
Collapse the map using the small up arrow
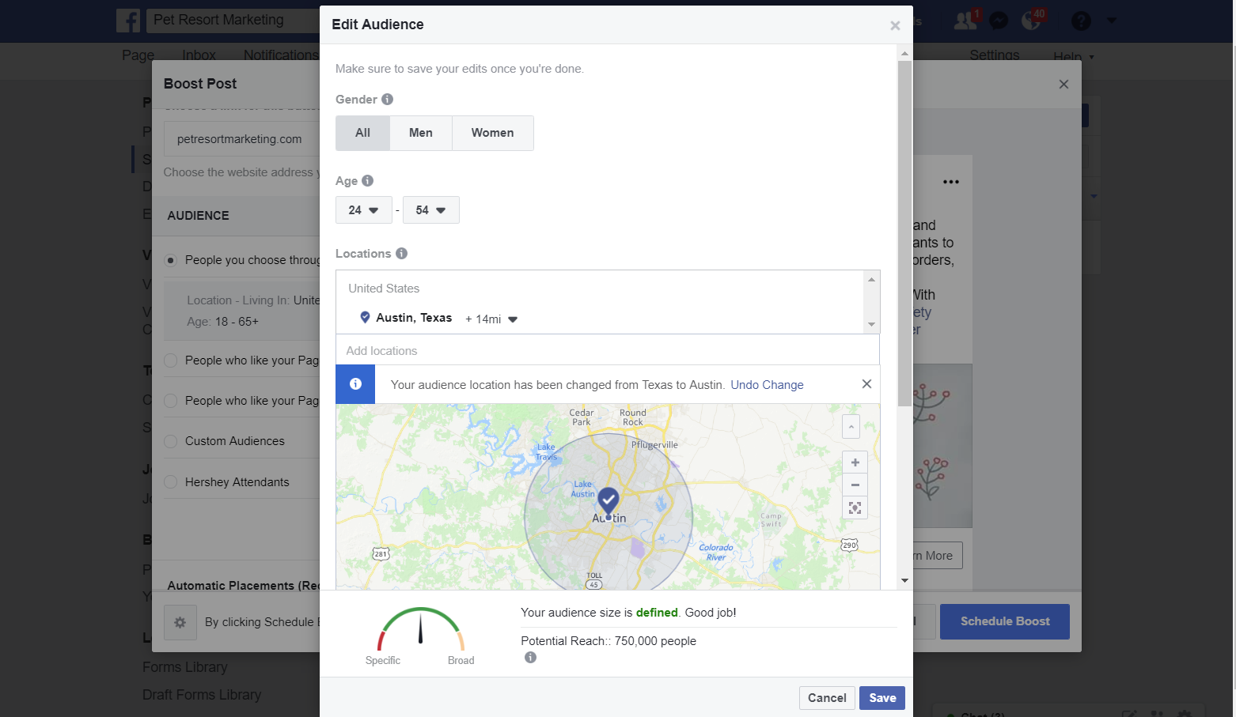pyautogui.click(x=851, y=427)
